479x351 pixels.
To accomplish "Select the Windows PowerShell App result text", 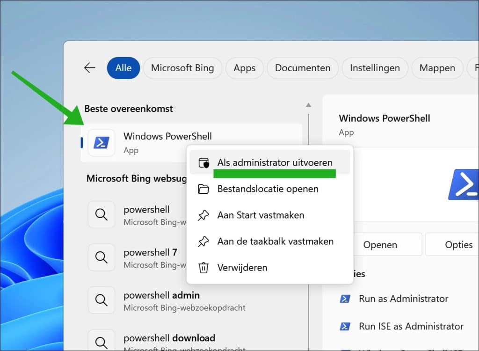I will point(167,143).
